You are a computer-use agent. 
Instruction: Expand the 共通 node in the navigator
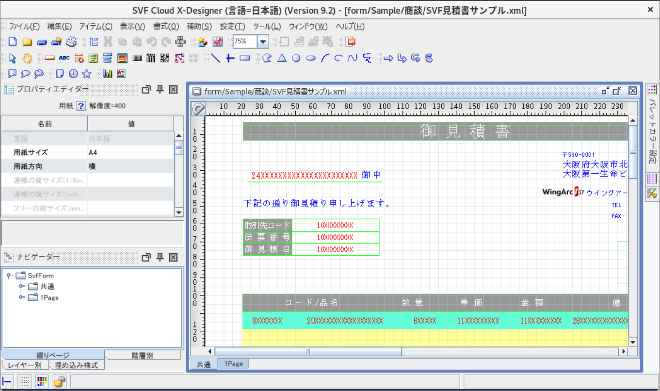[x=21, y=286]
